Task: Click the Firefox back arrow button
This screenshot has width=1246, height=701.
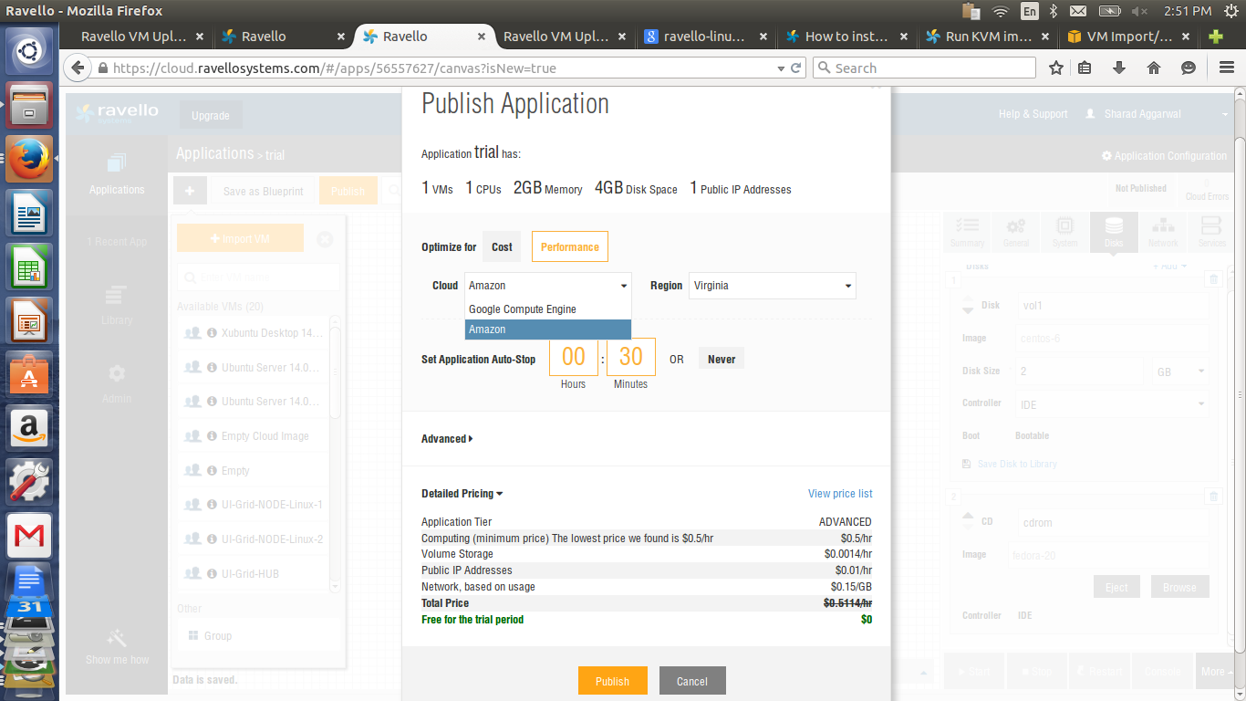Action: (x=78, y=68)
